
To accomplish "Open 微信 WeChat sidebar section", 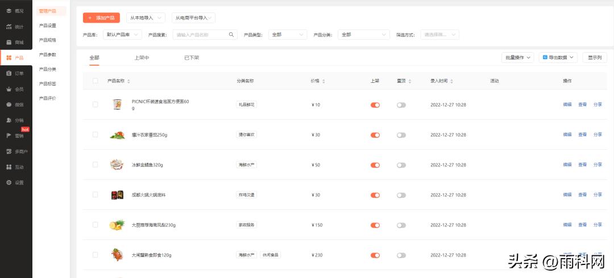I will pos(16,104).
